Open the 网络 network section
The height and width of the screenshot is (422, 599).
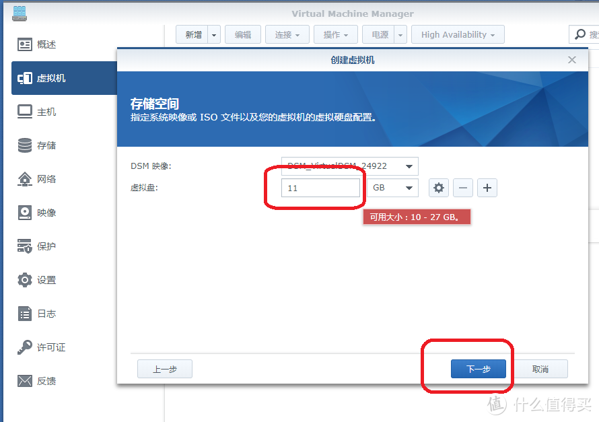(36, 179)
